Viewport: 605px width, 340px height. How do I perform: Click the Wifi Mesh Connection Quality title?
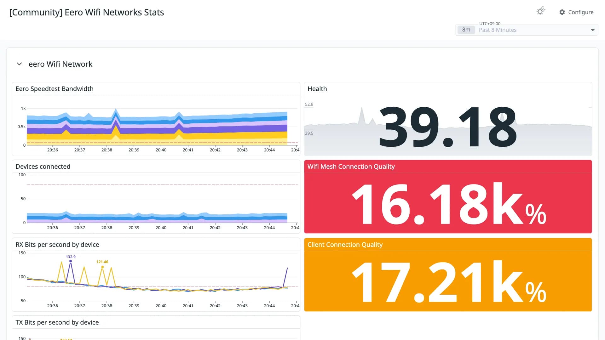tap(351, 167)
